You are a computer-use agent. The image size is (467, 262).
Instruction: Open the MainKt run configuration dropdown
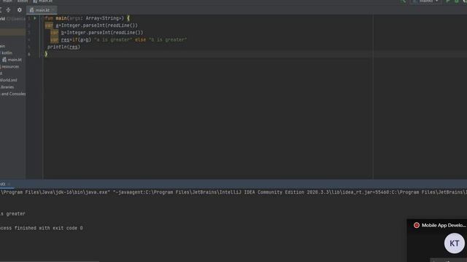click(x=426, y=1)
